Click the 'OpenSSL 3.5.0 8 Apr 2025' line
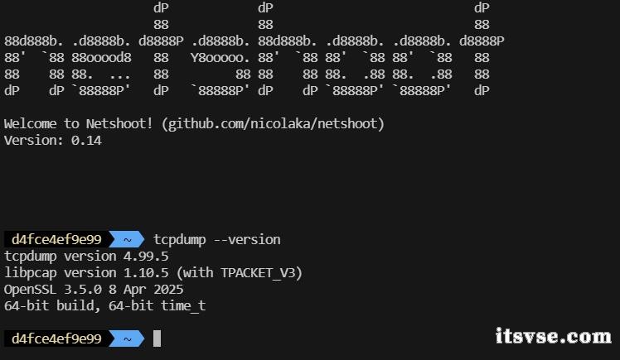Screen dimensions: 620x360 [x=94, y=290]
